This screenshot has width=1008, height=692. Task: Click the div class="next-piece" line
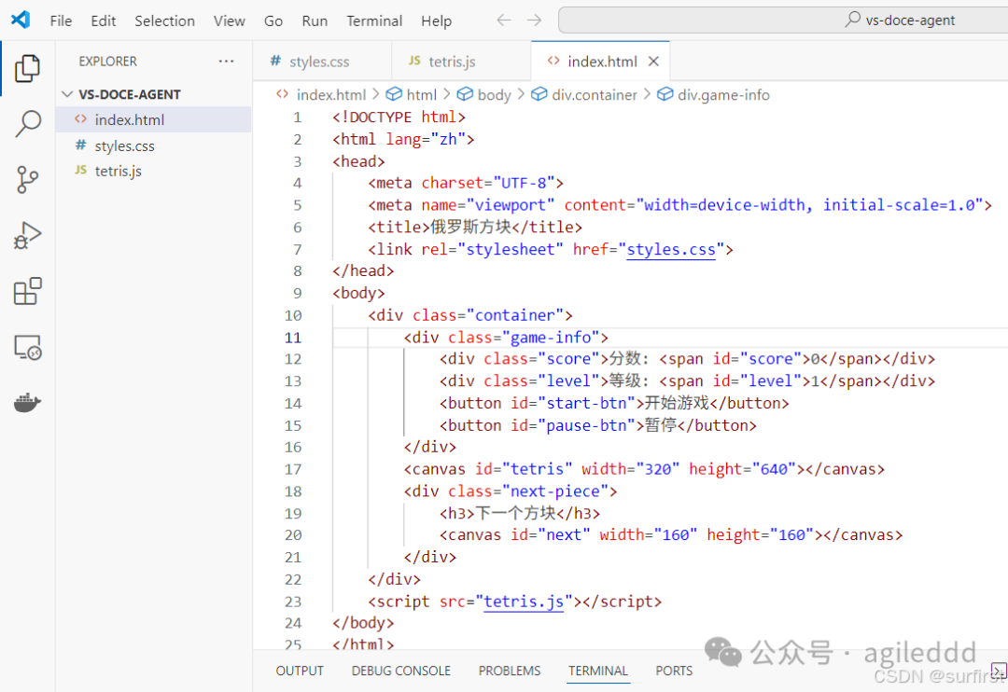pyautogui.click(x=511, y=491)
